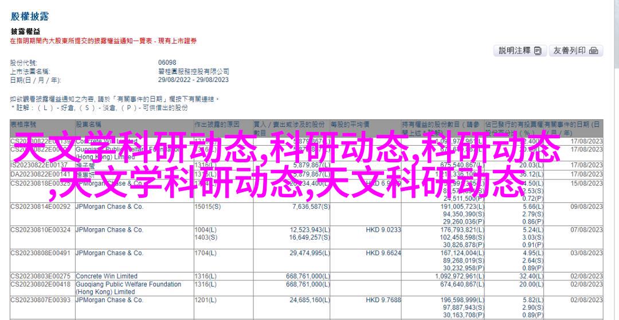Select percentage 5.24(L)
This screenshot has height=320, width=619.
[534, 230]
